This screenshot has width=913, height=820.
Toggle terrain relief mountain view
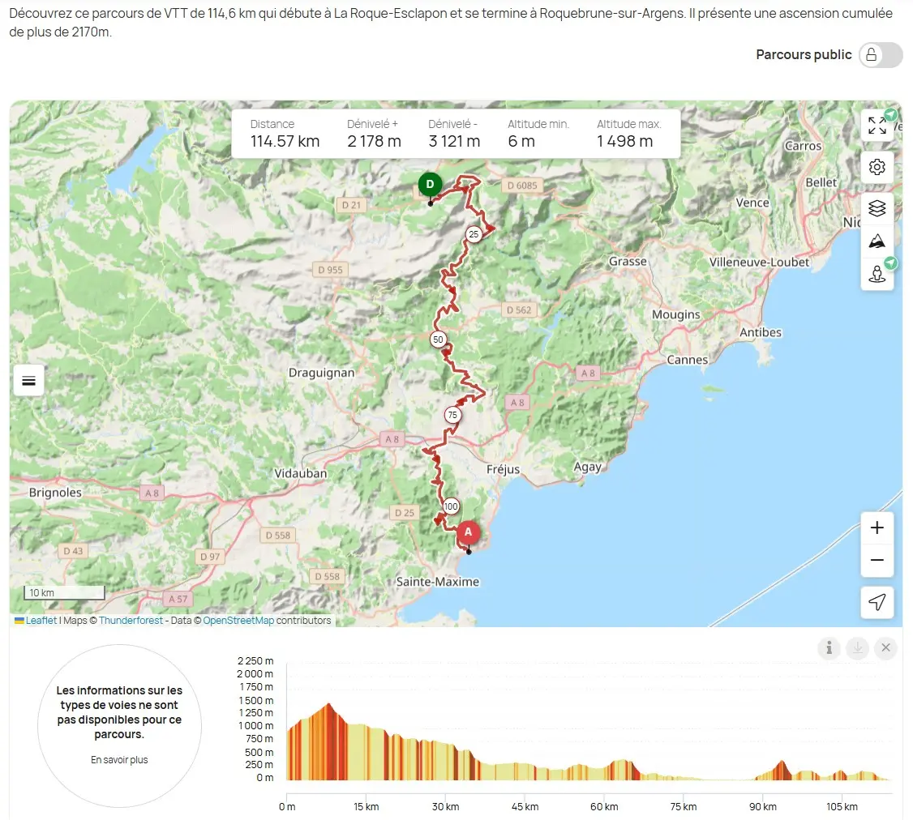pos(877,241)
